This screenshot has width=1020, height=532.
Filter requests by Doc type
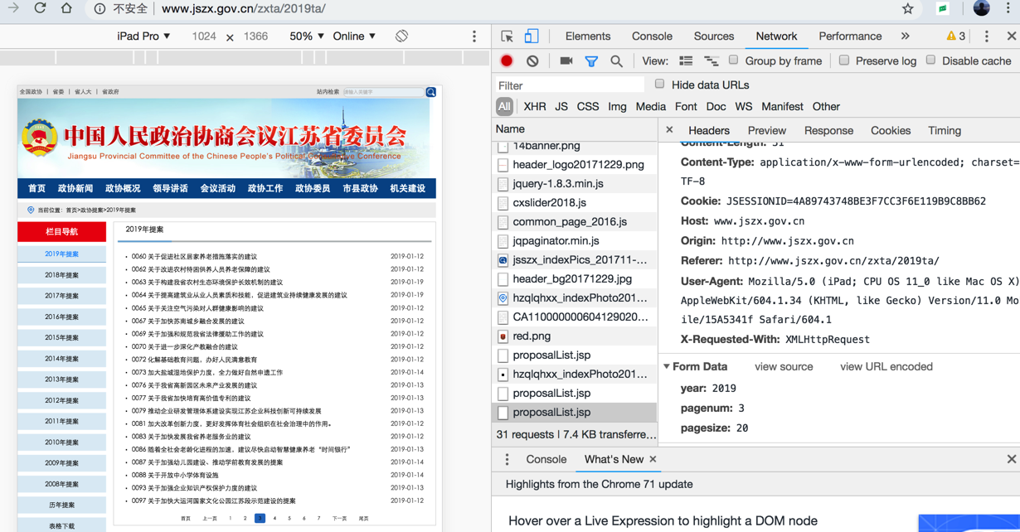(716, 107)
